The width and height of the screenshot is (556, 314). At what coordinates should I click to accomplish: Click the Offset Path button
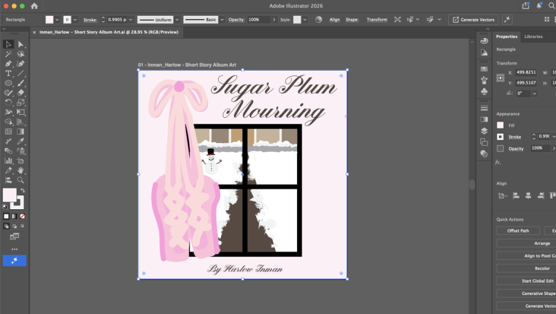click(518, 231)
